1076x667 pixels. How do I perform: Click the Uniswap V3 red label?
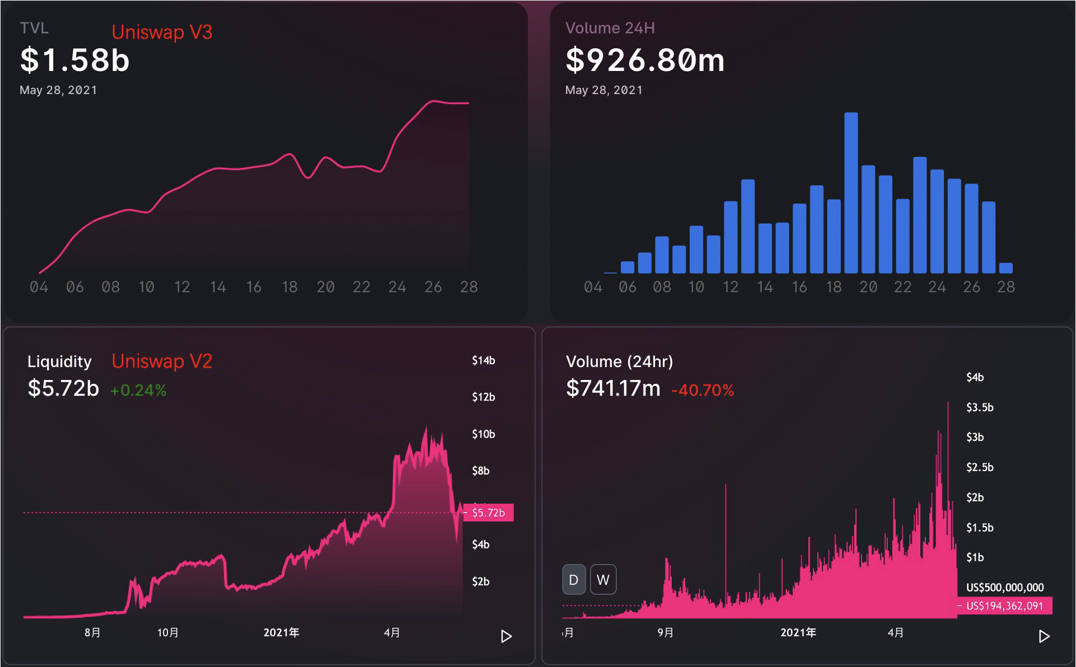pyautogui.click(x=162, y=32)
